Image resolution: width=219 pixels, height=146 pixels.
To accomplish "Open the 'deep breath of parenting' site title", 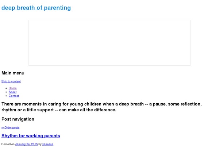I will click(x=36, y=8).
